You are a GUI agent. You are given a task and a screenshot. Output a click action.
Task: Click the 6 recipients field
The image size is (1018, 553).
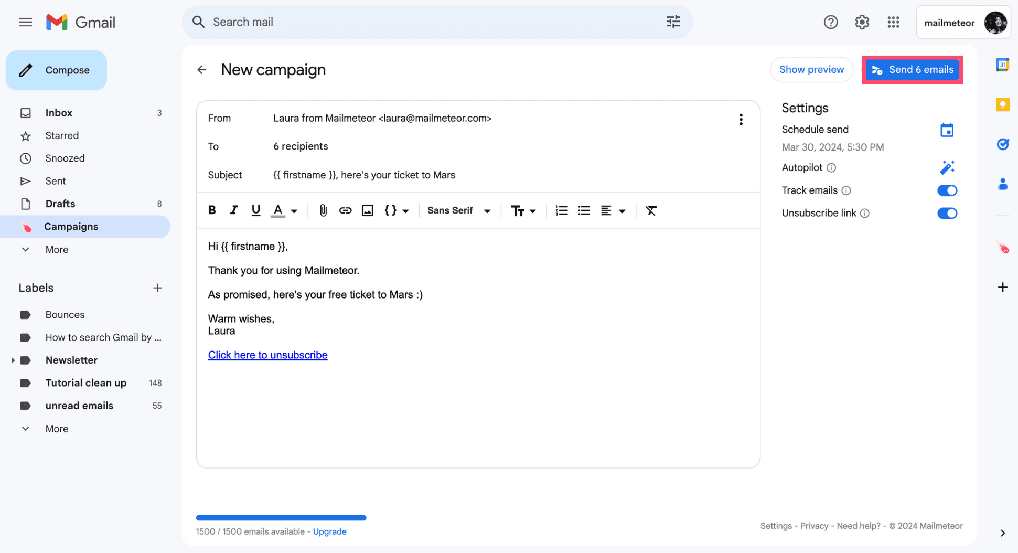pyautogui.click(x=301, y=146)
